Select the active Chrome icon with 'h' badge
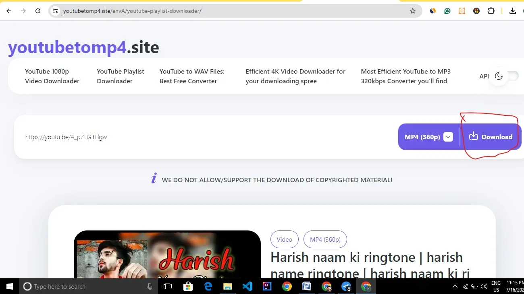 pyautogui.click(x=366, y=286)
